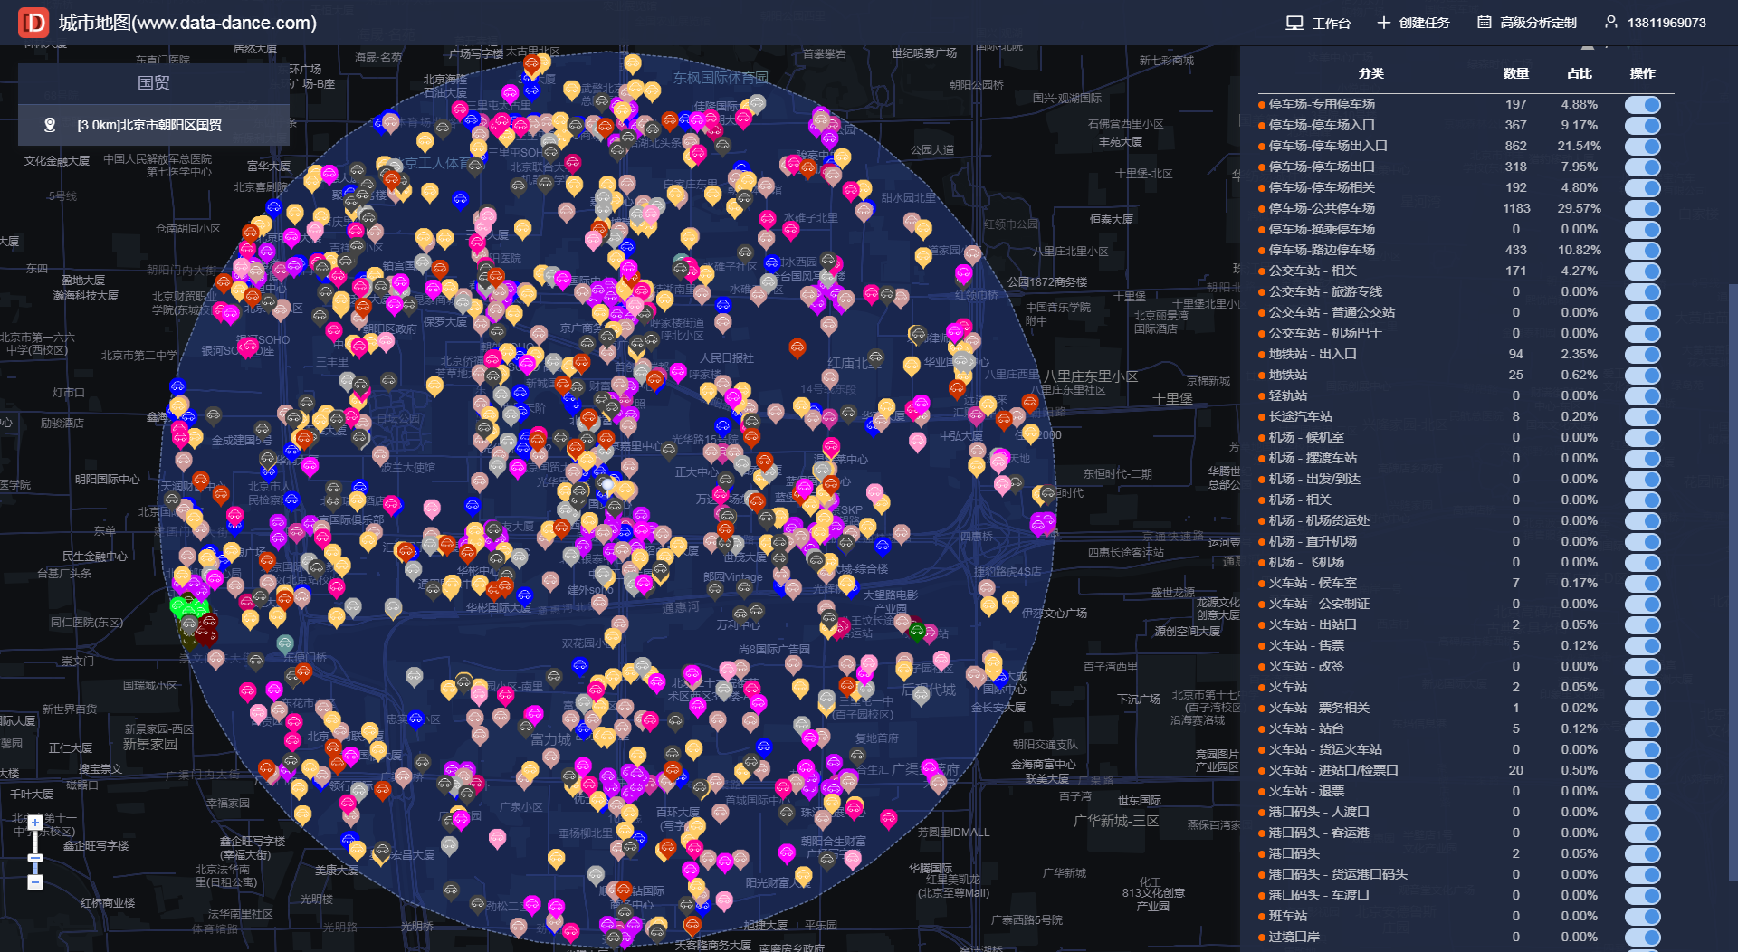Click the dark green marker near 大望路电影产业园
Viewport: 1738px width, 952px height.
[917, 631]
